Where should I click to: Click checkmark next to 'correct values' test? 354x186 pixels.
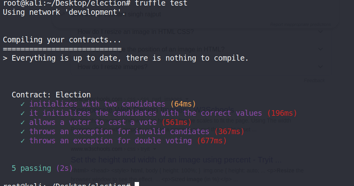[22, 113]
